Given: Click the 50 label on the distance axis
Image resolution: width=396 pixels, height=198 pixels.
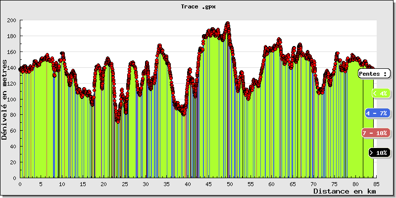Looking at the screenshot, I should coord(230,184).
